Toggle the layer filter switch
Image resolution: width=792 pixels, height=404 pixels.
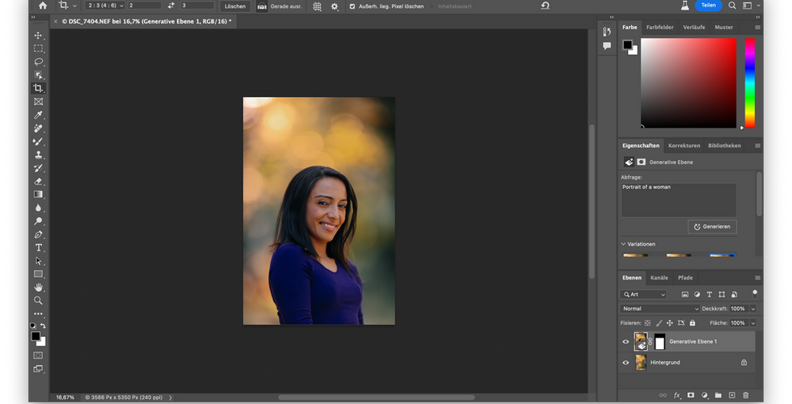(x=755, y=292)
